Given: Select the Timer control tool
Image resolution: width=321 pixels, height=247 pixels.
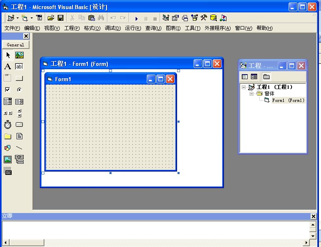Looking at the screenshot, I should [x=8, y=124].
